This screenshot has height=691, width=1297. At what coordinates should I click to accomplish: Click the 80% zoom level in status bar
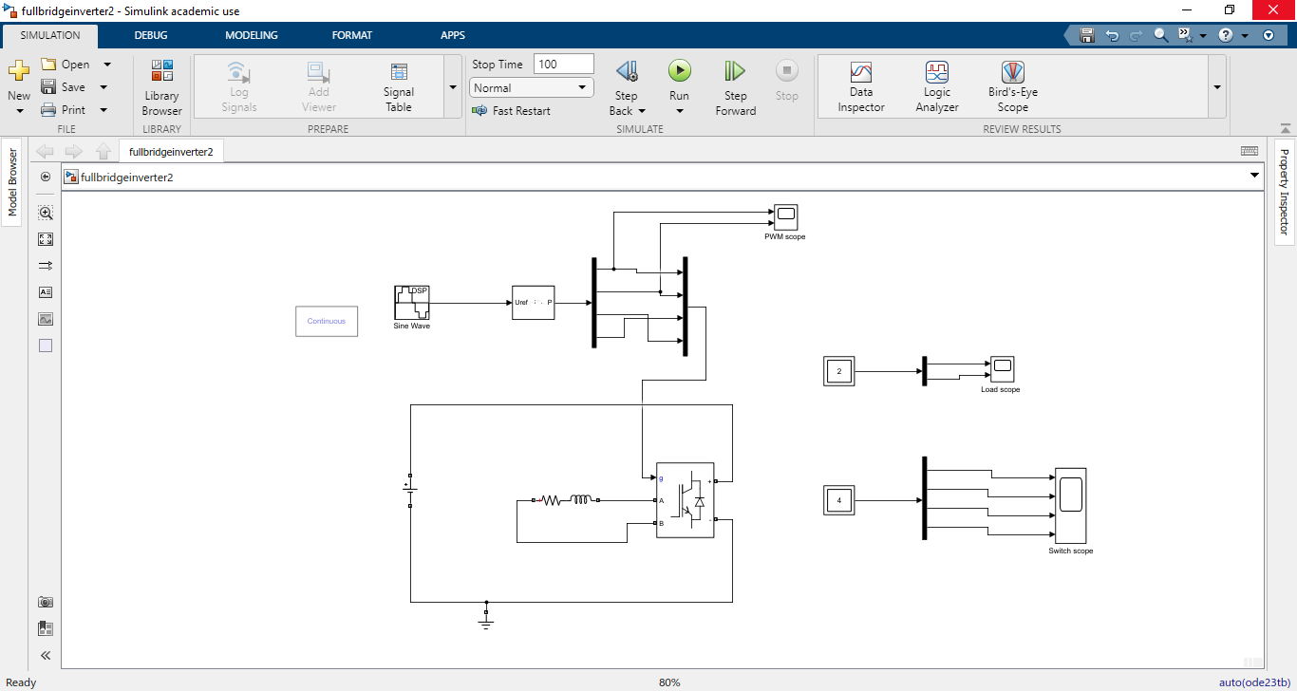click(669, 682)
